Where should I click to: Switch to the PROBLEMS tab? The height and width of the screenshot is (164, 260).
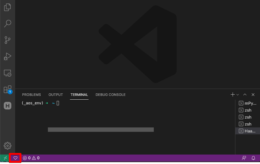click(31, 95)
